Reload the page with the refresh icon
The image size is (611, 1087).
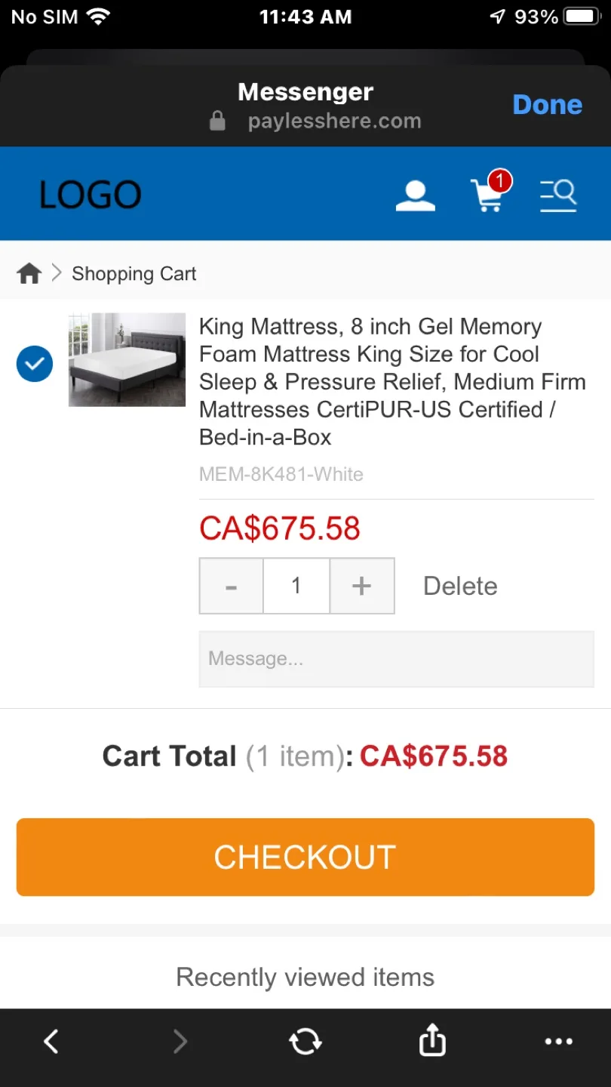(305, 1041)
